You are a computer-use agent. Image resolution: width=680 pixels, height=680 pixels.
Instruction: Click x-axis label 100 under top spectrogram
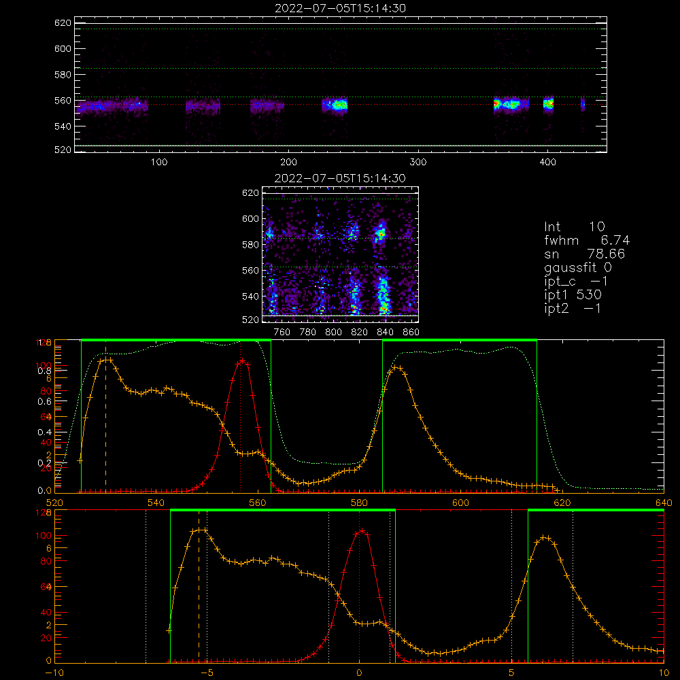(x=159, y=163)
